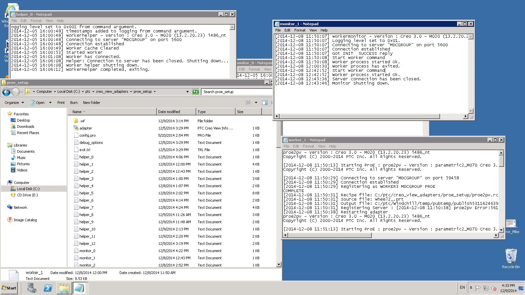Open Help menu in helper_0 Notepad

point(60,21)
